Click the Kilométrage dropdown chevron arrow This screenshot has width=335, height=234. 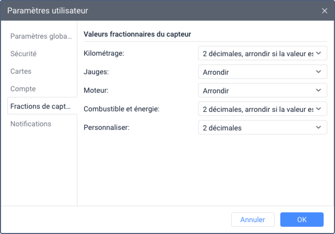[x=319, y=53]
